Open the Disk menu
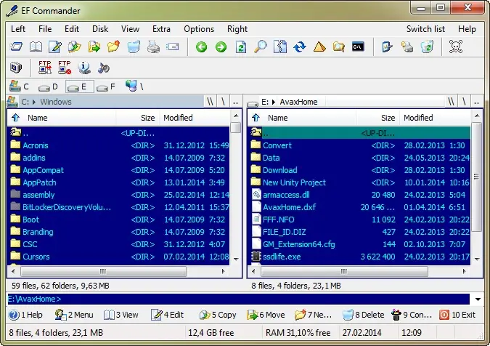Viewport: 490px width, 346px height. coord(100,29)
